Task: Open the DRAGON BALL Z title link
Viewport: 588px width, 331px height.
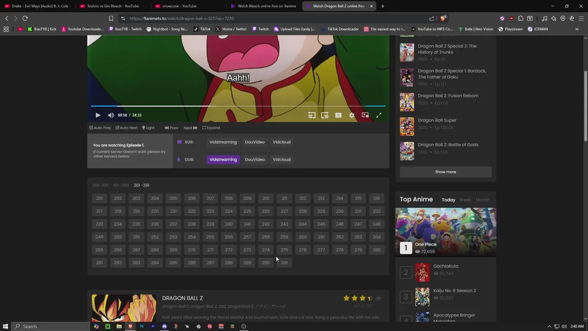Action: (x=182, y=298)
